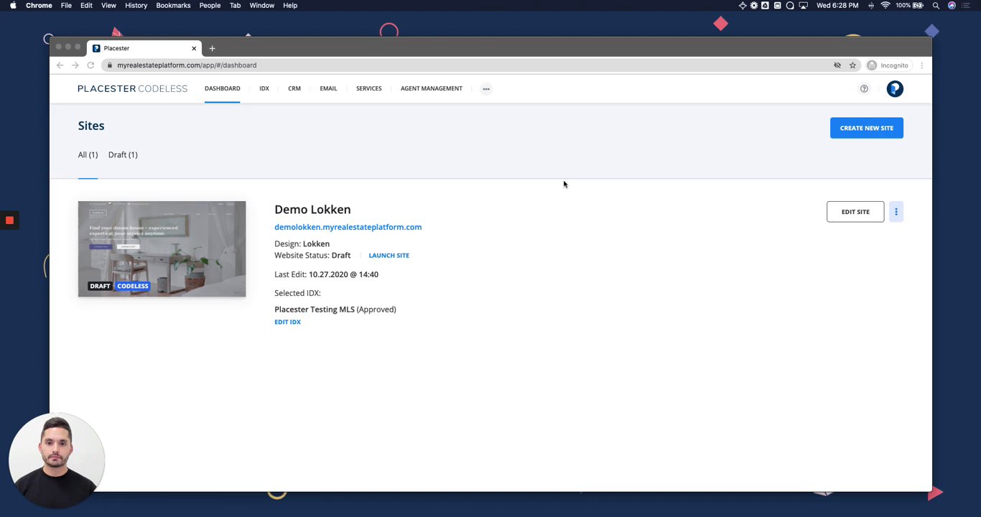Reload the dashboard page
Image resolution: width=981 pixels, height=517 pixels.
coord(90,65)
